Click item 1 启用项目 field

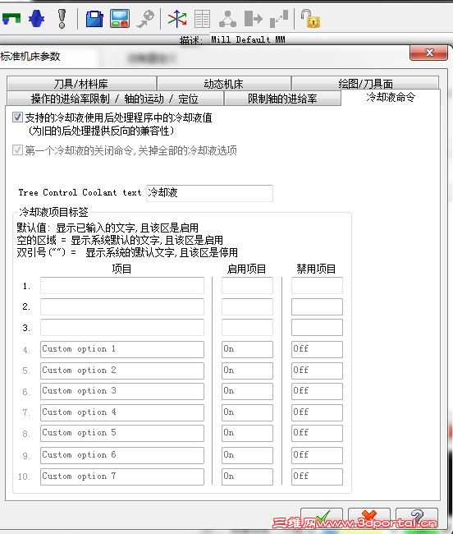[x=247, y=285]
